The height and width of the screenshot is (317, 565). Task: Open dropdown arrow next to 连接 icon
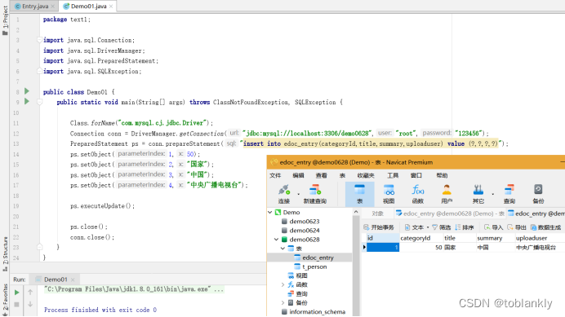pyautogui.click(x=298, y=194)
